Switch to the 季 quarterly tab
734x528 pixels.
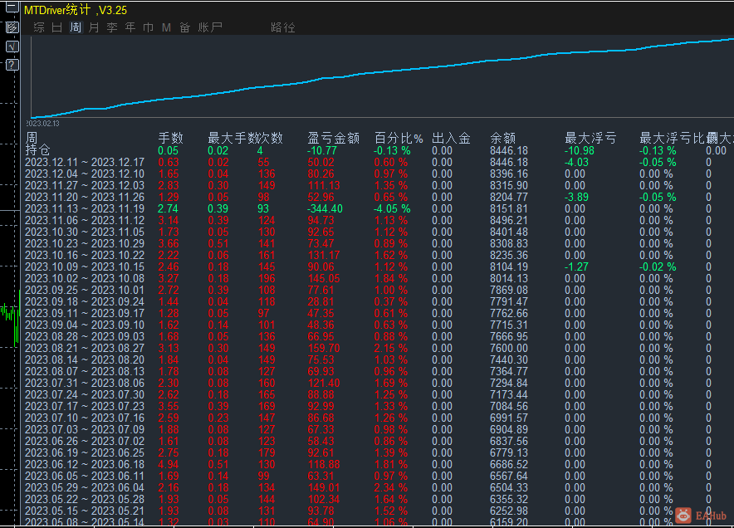click(112, 27)
